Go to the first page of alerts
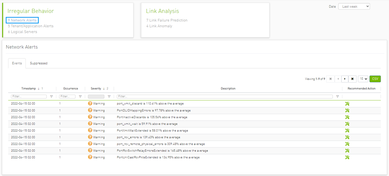Screen dimensions: 389x176 (331, 79)
